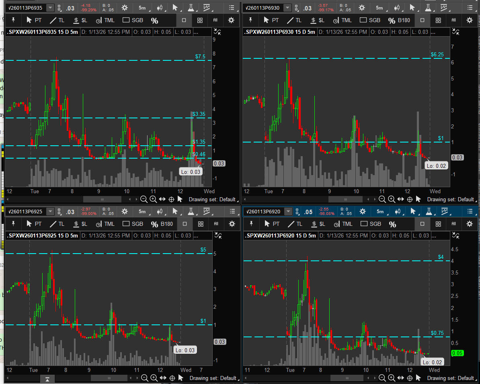
Task: Open symbol dropdown for 260113P6935
Action: point(50,8)
